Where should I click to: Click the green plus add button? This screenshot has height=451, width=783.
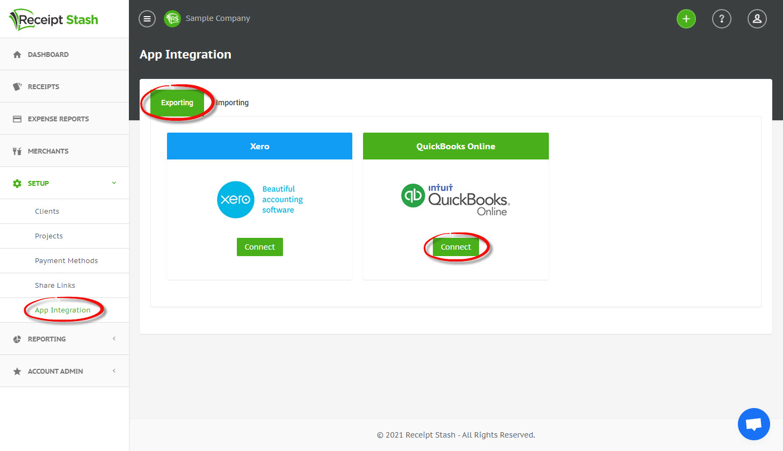click(686, 19)
